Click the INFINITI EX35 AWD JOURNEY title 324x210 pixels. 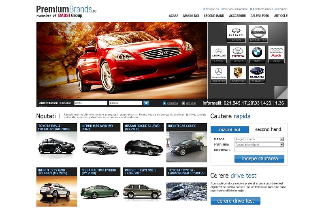tap(57, 172)
